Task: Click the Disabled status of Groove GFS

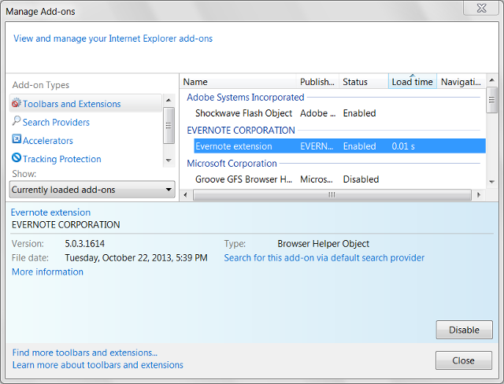Action: click(x=361, y=179)
